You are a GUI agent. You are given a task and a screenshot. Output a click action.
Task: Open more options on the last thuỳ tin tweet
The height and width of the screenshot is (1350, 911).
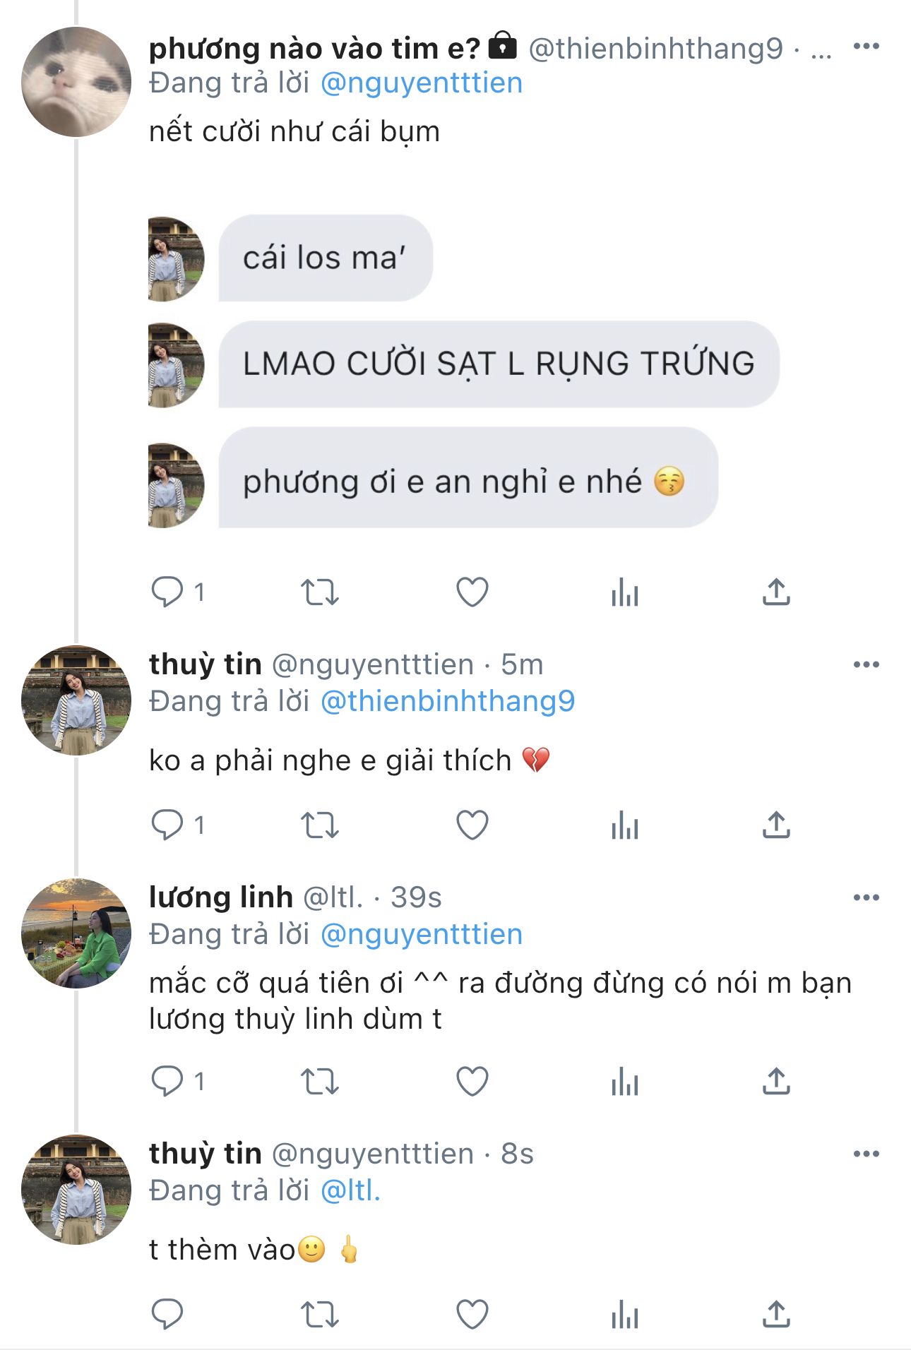point(866,1154)
